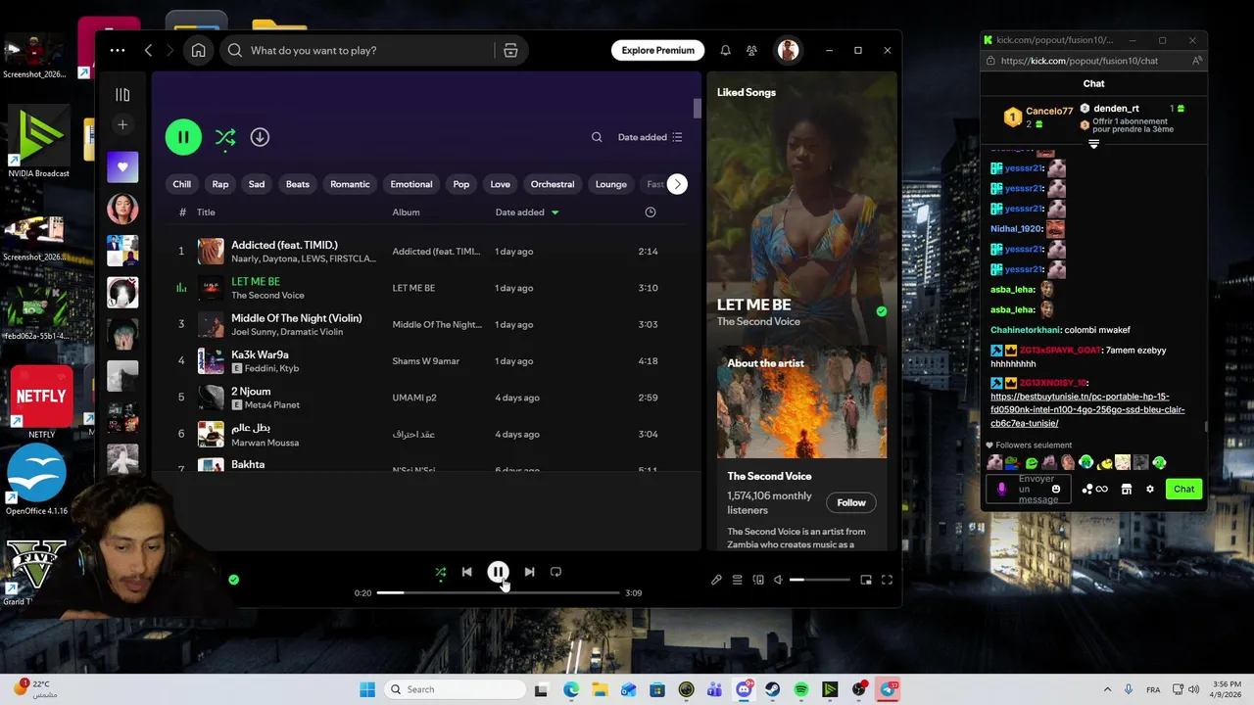The image size is (1254, 705).
Task: Filter songs by Beats
Action: (298, 184)
